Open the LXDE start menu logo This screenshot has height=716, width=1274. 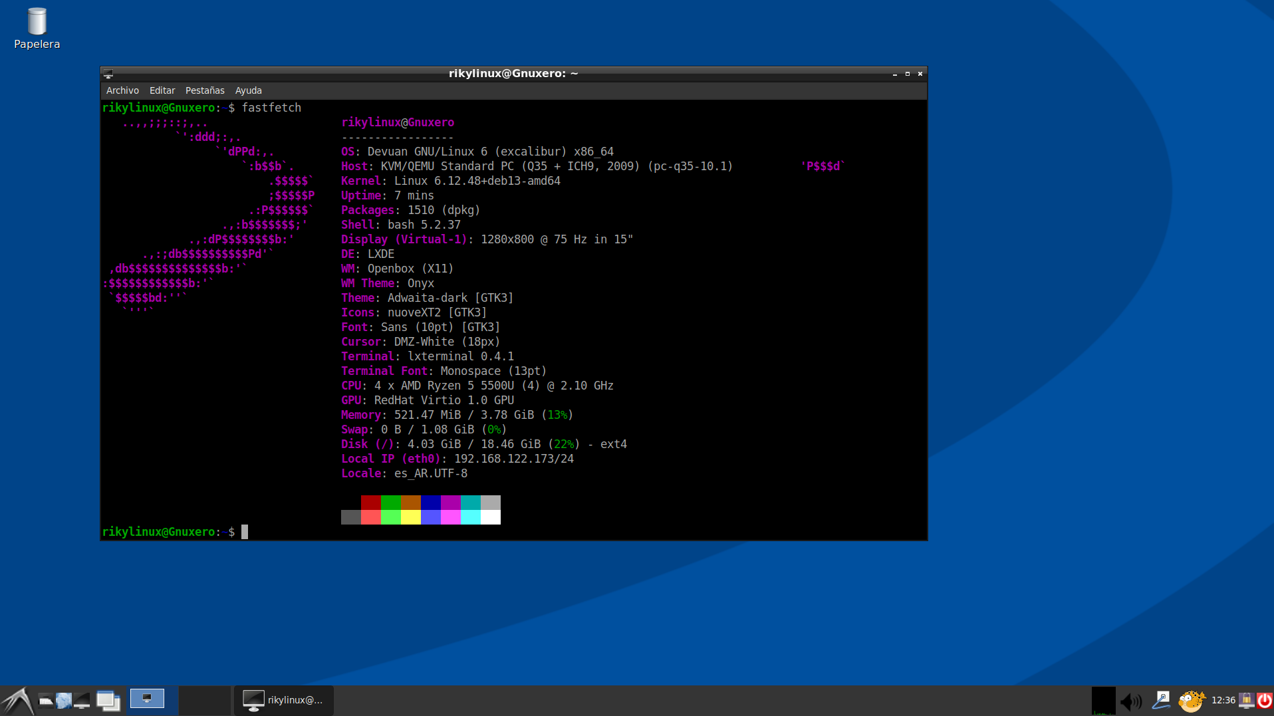click(17, 701)
